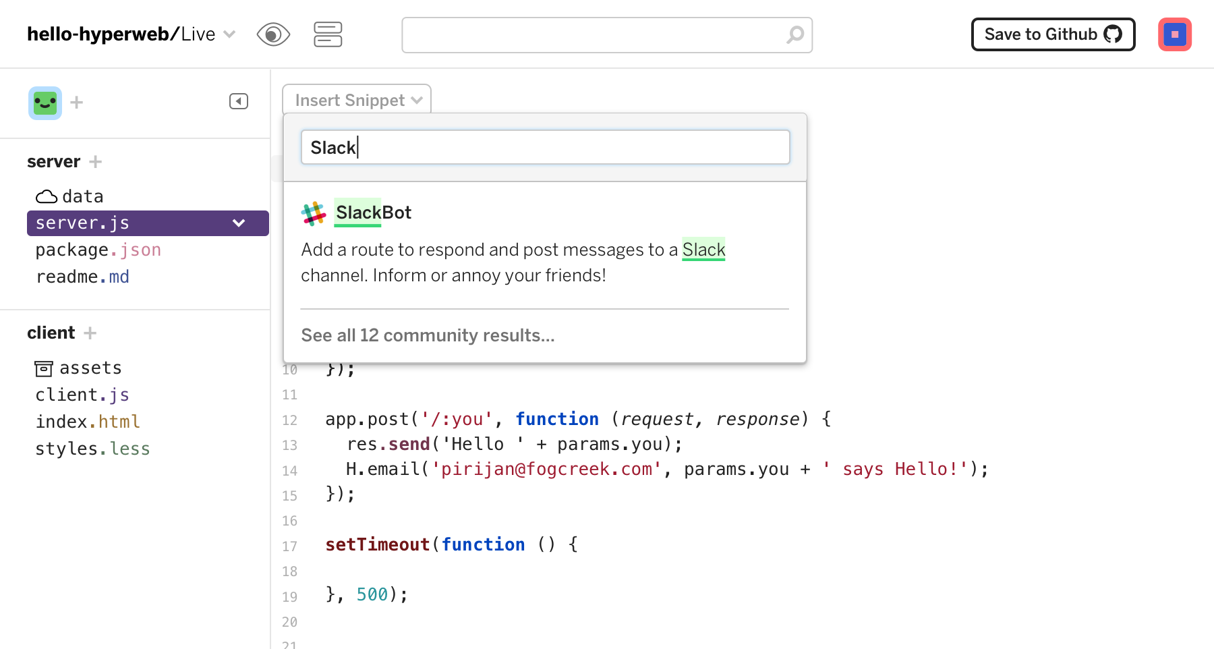Focus the Slack snippet search field
The width and height of the screenshot is (1214, 649).
(x=545, y=147)
